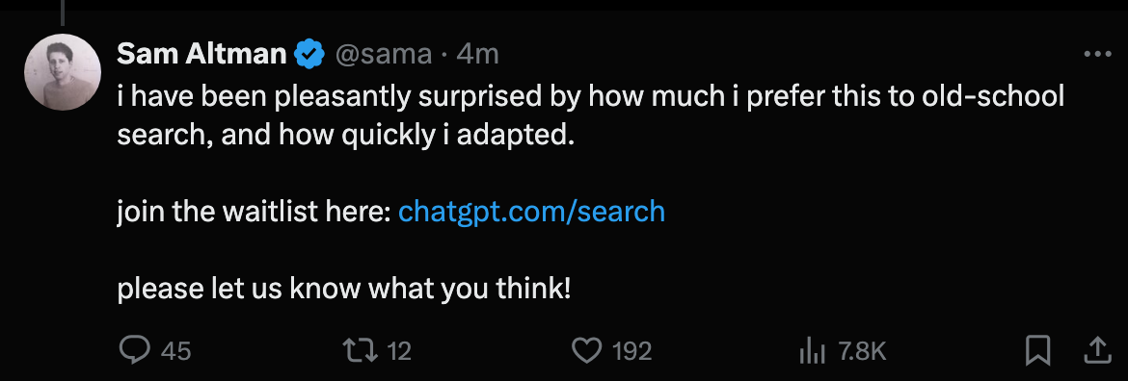Click the 192 likes count

pyautogui.click(x=632, y=351)
